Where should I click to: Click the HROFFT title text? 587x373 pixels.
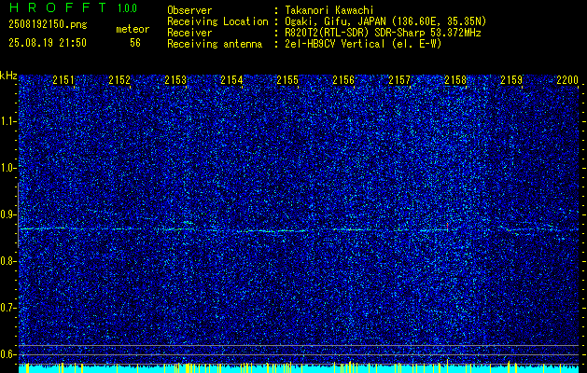pos(57,7)
